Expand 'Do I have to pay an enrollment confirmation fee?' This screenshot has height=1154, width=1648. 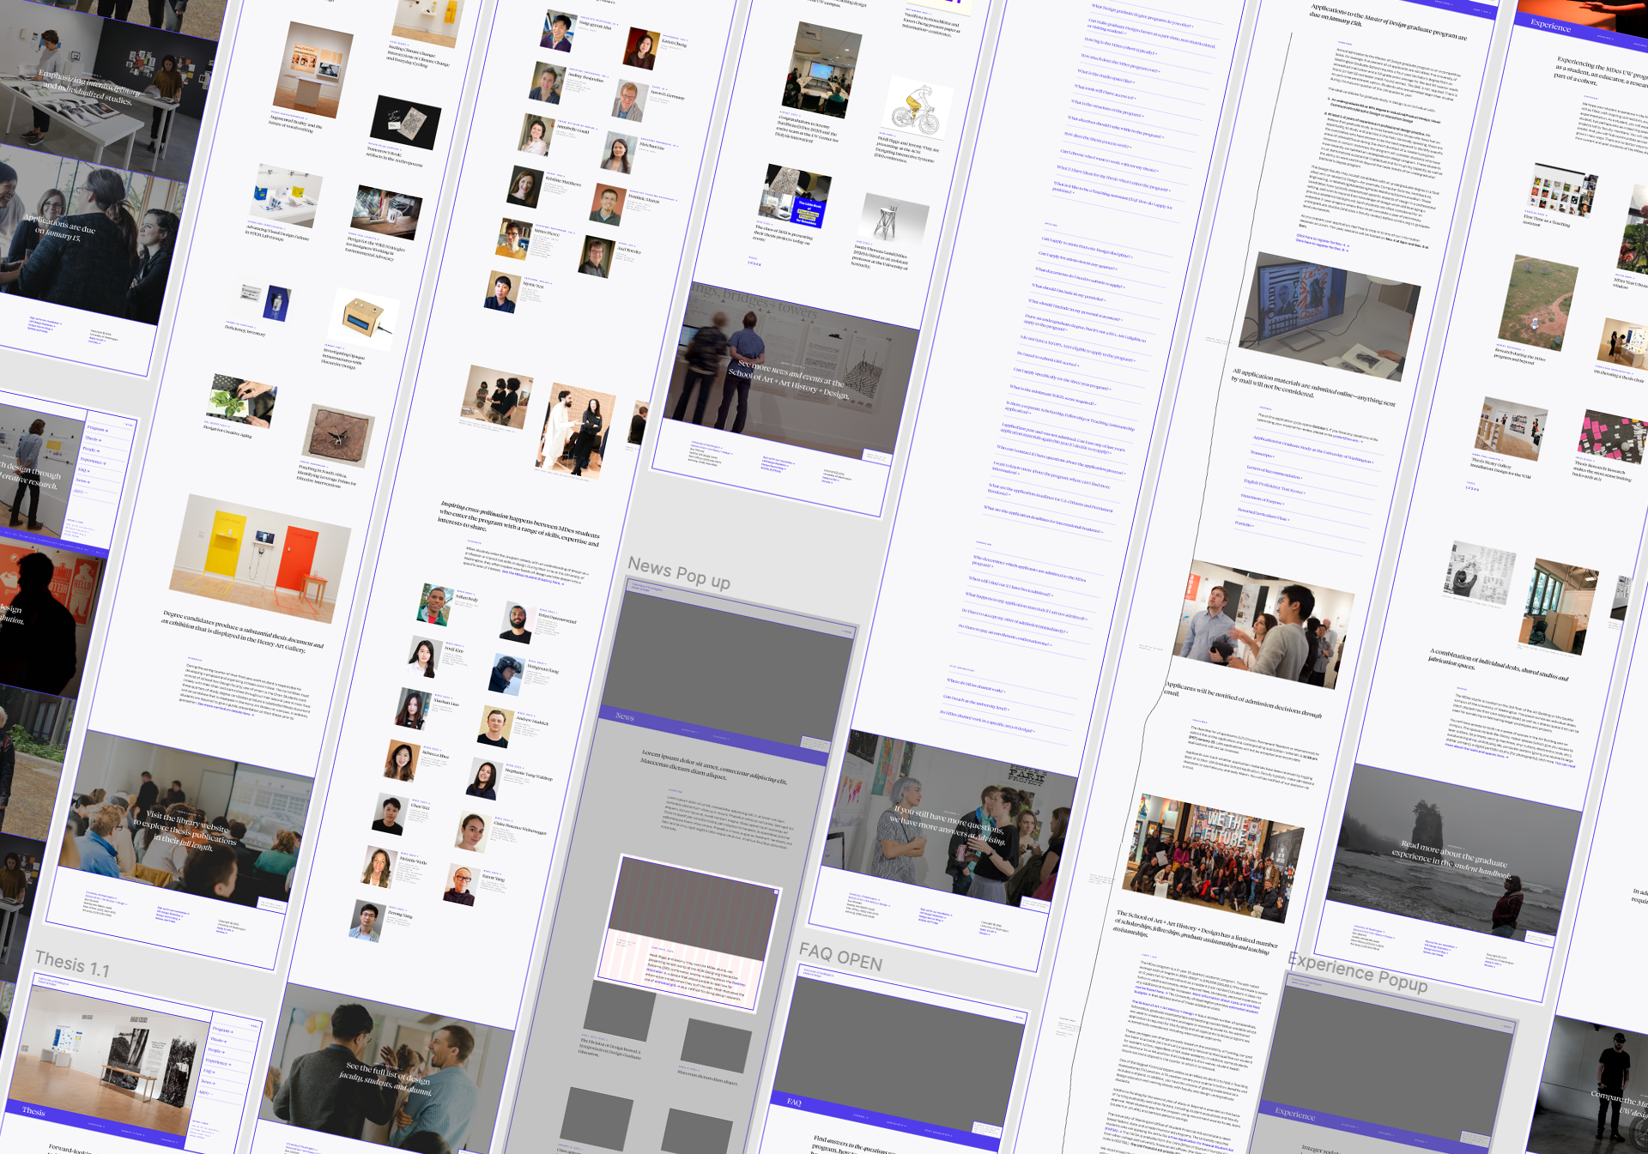(x=1004, y=635)
